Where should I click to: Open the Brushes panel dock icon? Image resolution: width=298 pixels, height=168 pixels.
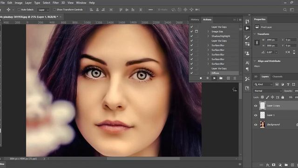(x=247, y=44)
